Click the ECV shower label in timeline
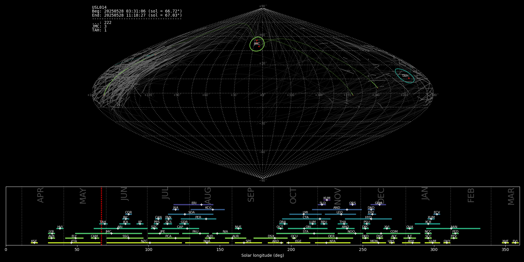This screenshot has height=262, width=524. pos(437,213)
